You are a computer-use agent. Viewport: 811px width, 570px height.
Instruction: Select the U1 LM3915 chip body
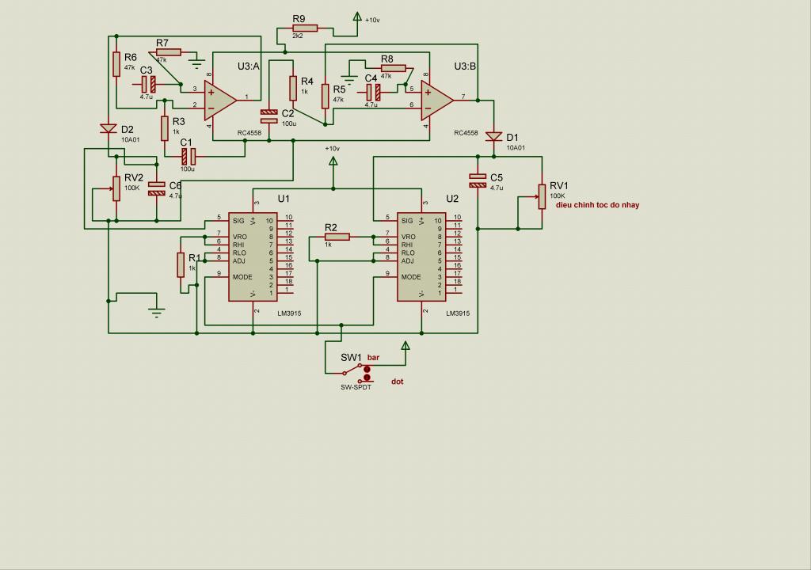253,256
